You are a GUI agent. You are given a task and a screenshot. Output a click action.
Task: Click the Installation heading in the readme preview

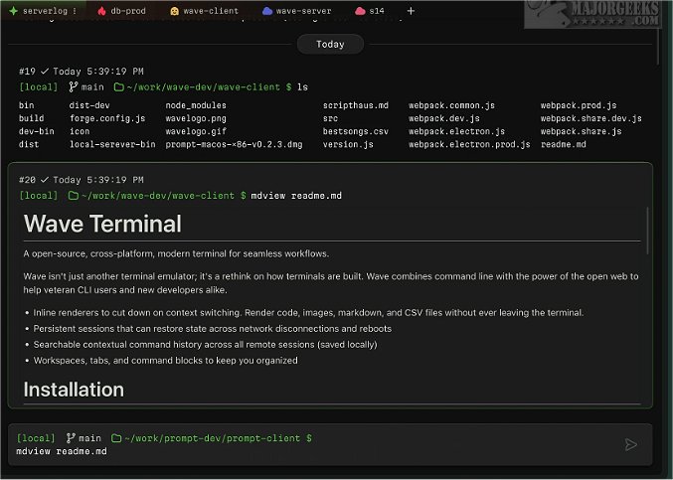pyautogui.click(x=74, y=390)
